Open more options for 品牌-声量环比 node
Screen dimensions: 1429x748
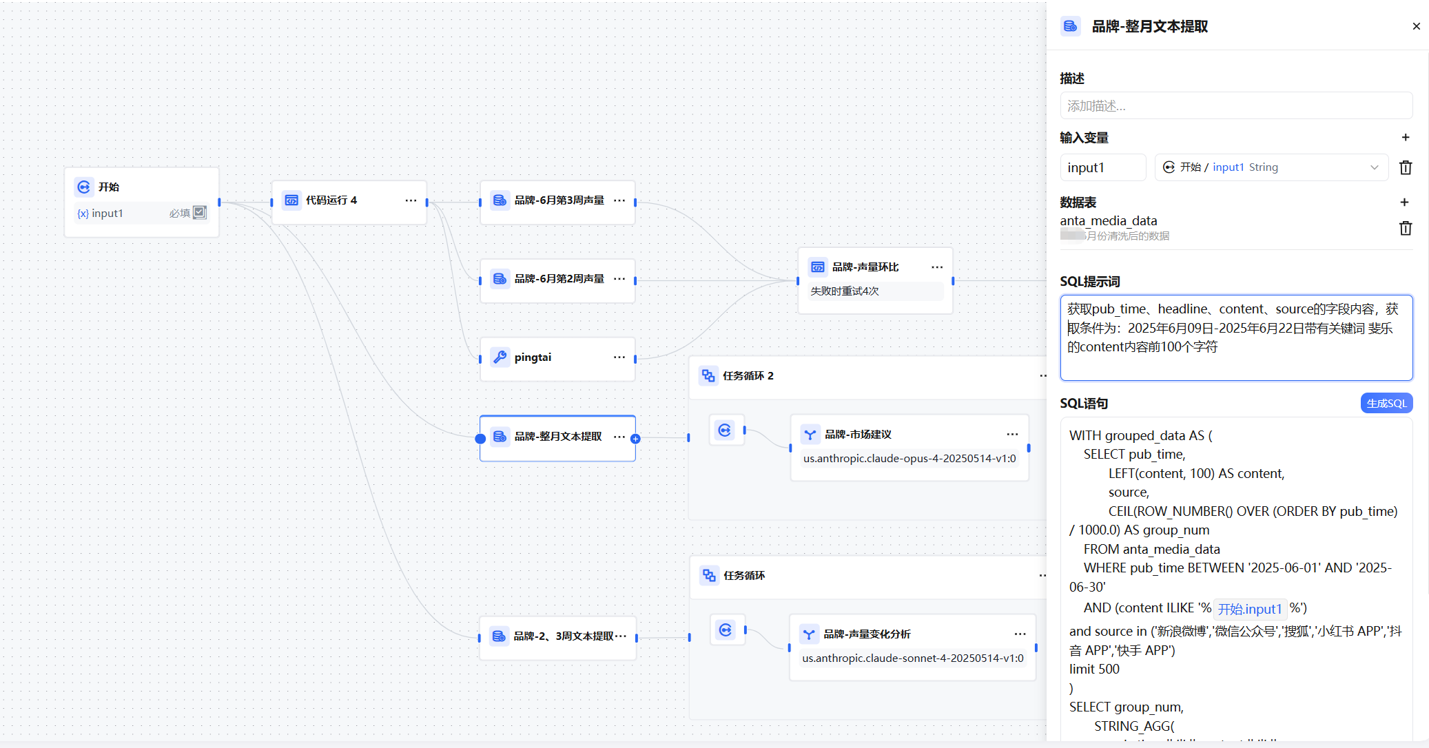coord(937,267)
